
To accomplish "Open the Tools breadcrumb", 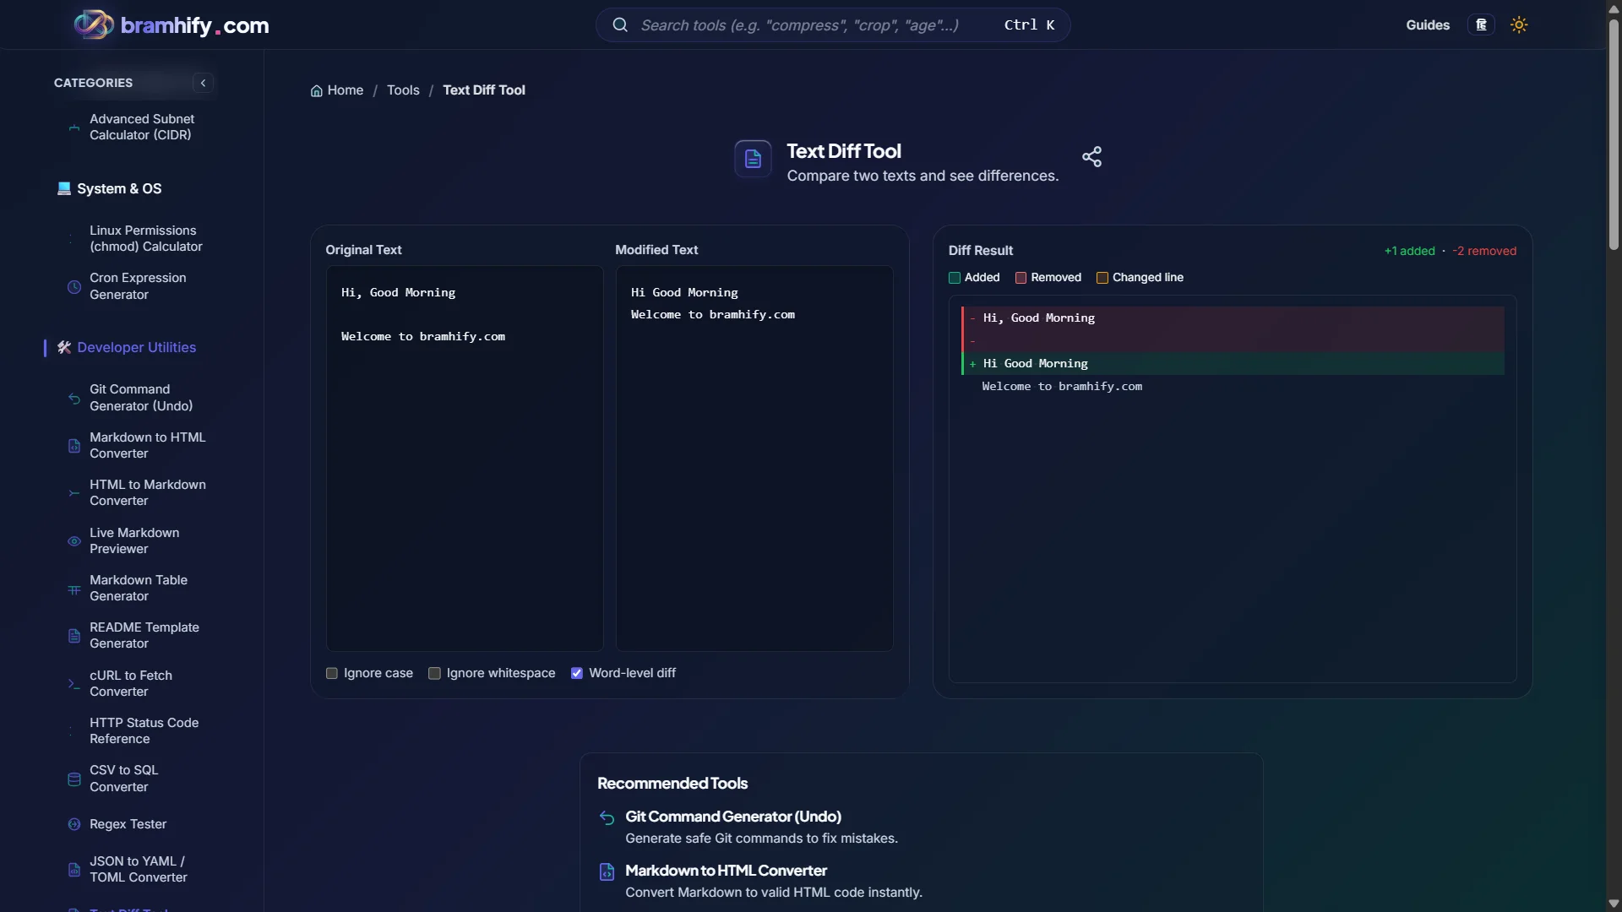I will pyautogui.click(x=403, y=90).
